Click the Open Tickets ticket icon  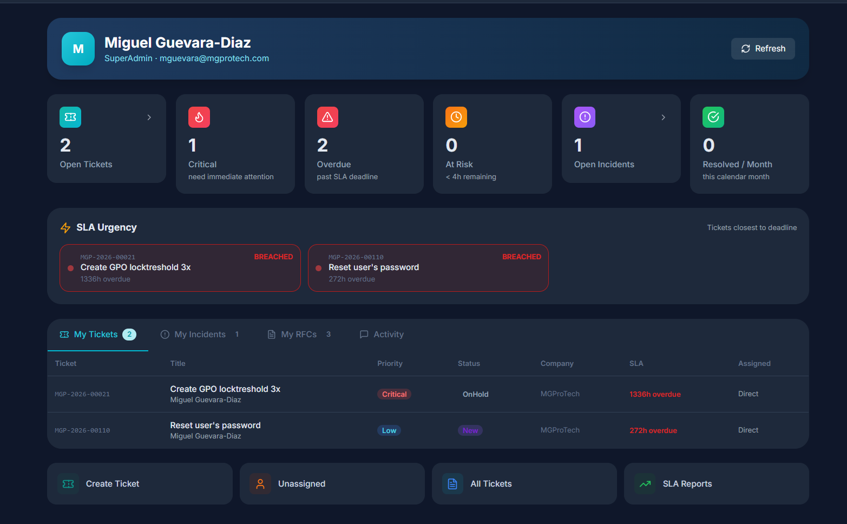pyautogui.click(x=70, y=117)
